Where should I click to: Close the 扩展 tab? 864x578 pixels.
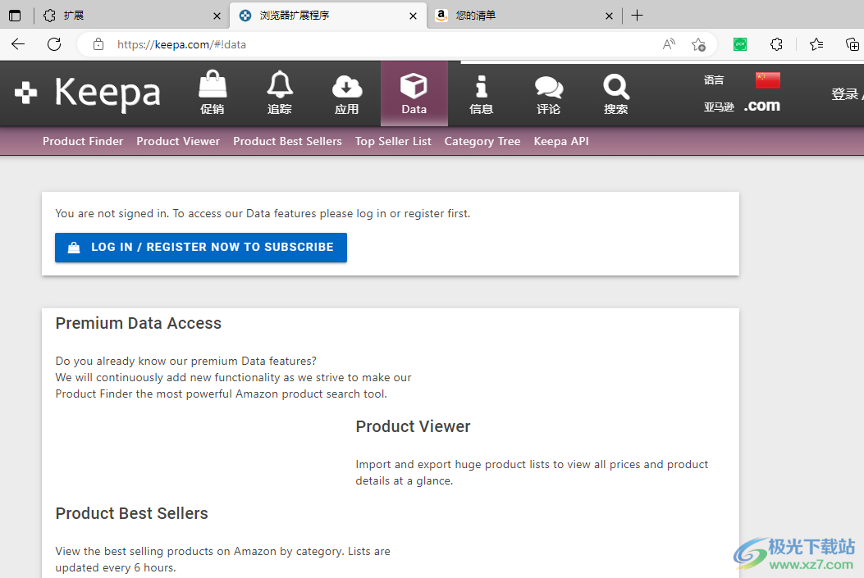click(217, 16)
